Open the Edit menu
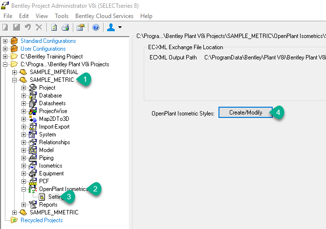The width and height of the screenshot is (326, 229). [24, 16]
